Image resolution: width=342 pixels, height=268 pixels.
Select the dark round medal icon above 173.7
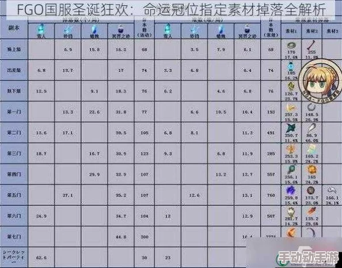coord(311,191)
